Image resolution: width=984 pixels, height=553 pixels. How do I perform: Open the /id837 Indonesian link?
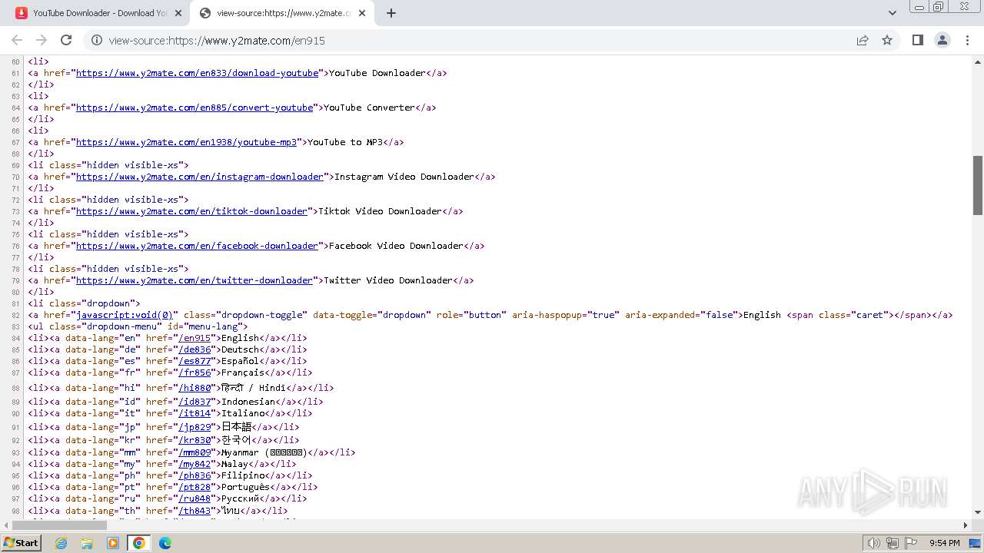194,402
